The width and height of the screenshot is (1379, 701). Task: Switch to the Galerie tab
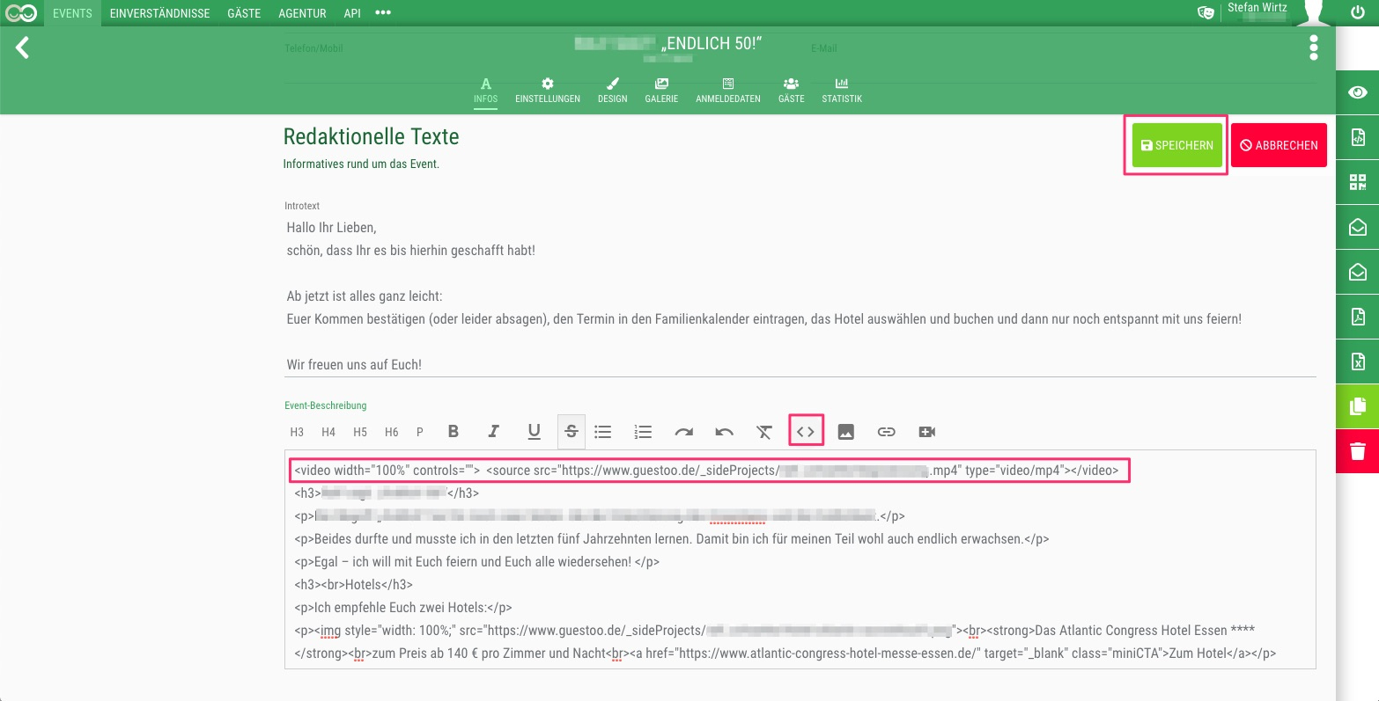coord(661,90)
